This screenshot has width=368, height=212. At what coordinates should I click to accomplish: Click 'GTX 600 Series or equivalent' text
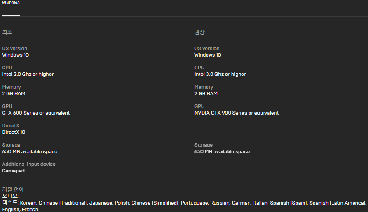pos(36,113)
